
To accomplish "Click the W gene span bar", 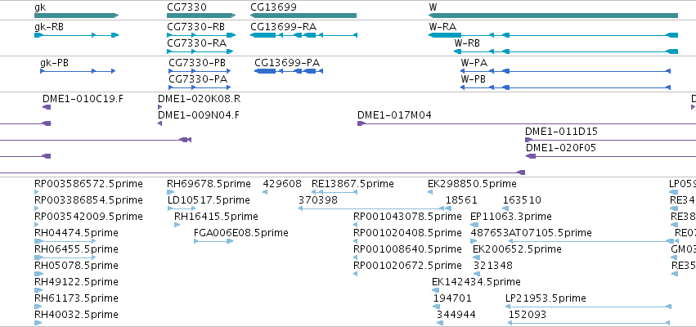I will (x=553, y=16).
